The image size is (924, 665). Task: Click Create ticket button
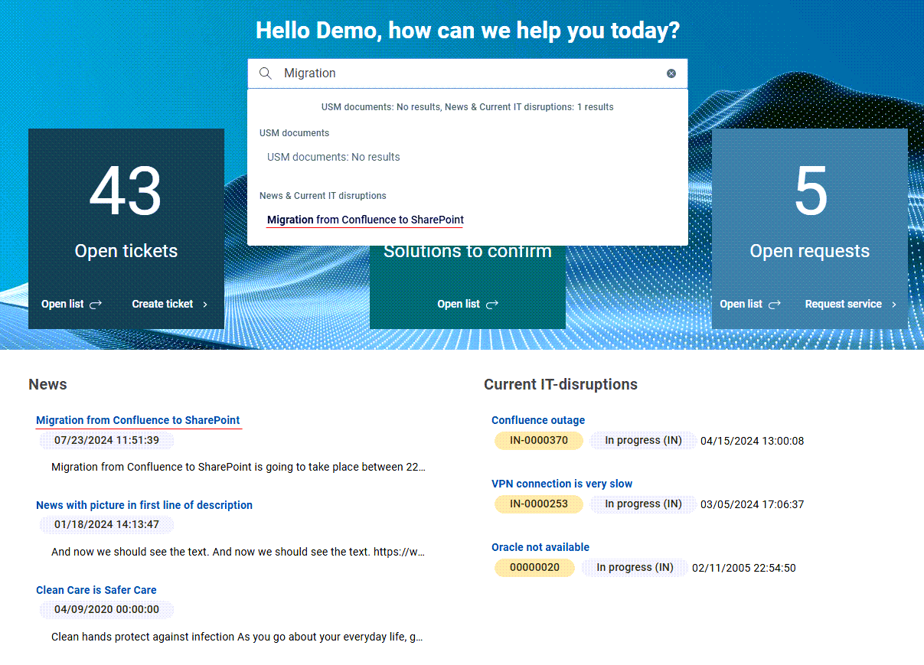(x=162, y=304)
